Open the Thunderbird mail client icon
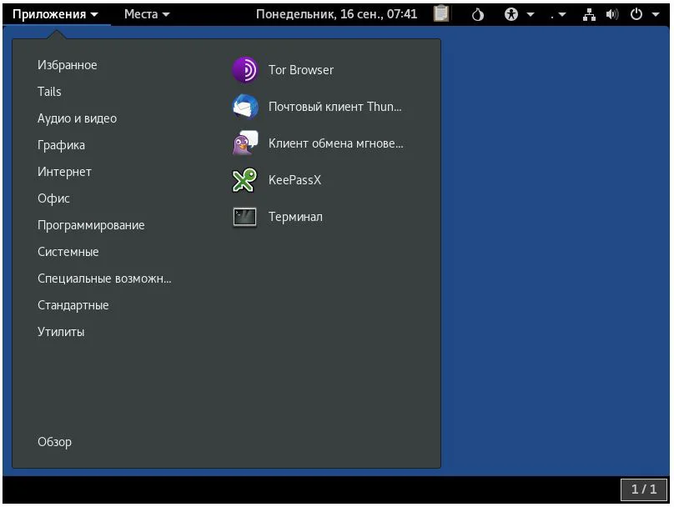The height and width of the screenshot is (507, 674). pyautogui.click(x=244, y=108)
